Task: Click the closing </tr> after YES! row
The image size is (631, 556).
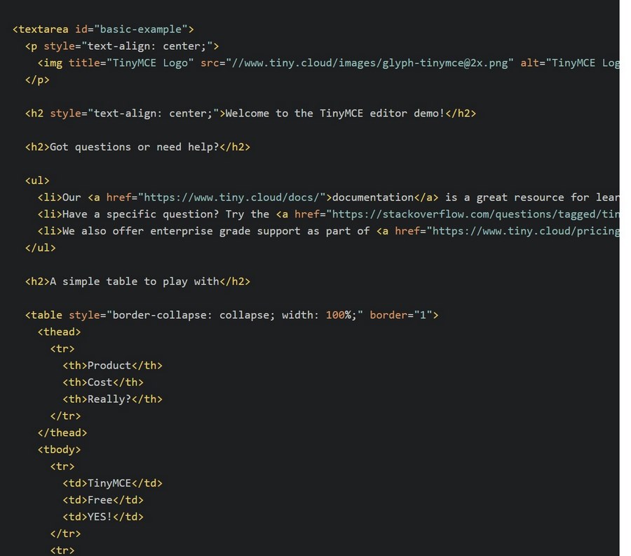Action: click(65, 534)
